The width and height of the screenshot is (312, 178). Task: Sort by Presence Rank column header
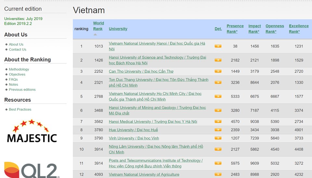[235, 29]
